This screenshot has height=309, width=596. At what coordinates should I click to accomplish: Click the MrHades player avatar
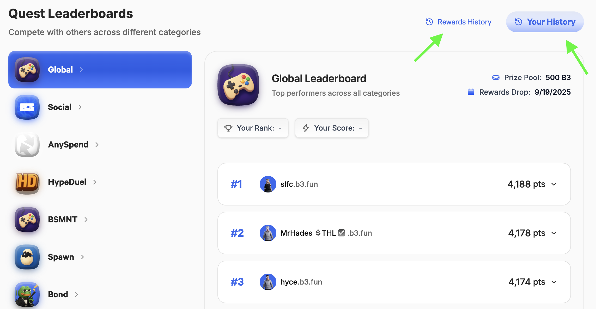click(268, 233)
